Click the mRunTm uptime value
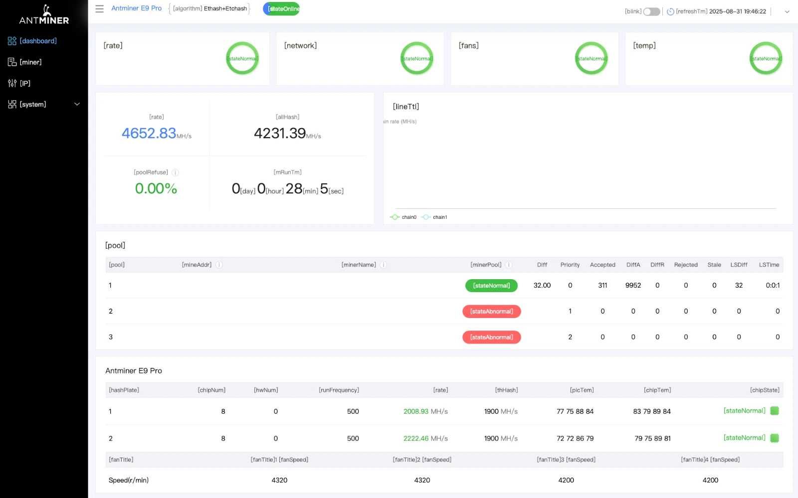Screen dimensions: 798x498 pyautogui.click(x=287, y=189)
